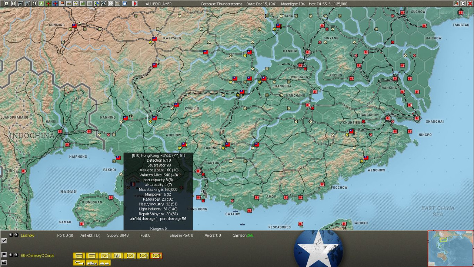Click the 'Aircraft: 0' text
Image resolution: width=474 pixels, height=267 pixels.
213,235
